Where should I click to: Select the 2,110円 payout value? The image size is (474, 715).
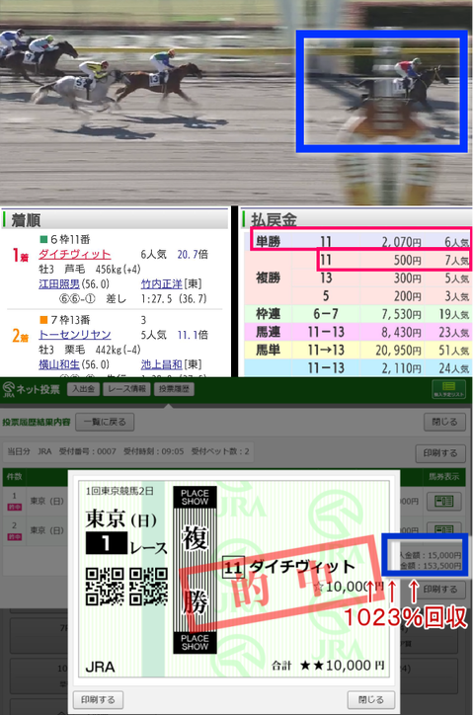tap(401, 368)
